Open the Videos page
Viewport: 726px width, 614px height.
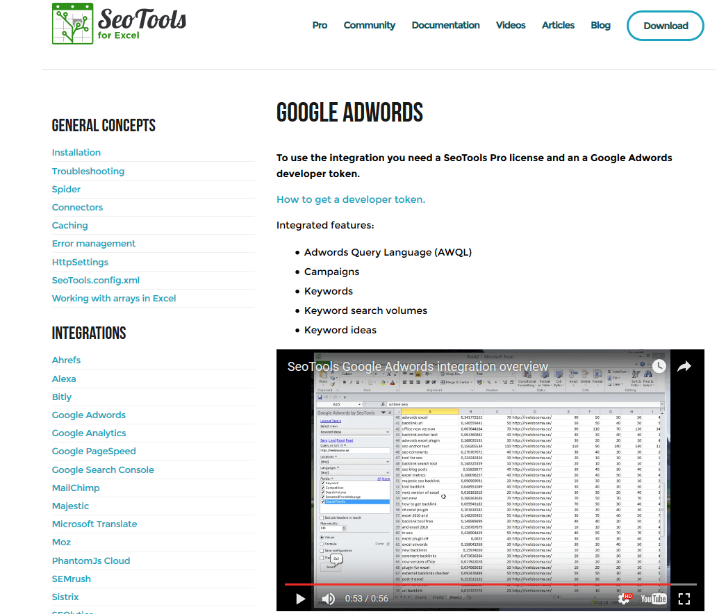pos(511,25)
